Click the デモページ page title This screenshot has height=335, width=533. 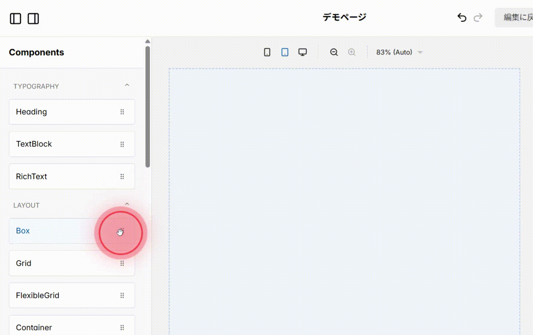[344, 17]
